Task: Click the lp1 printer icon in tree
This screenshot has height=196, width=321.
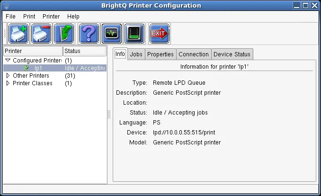Action: (x=26, y=68)
